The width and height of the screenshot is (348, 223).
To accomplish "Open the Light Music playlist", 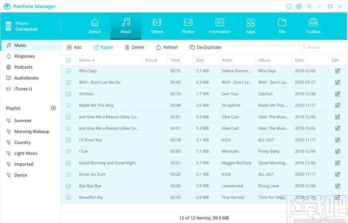I will pyautogui.click(x=30, y=153).
